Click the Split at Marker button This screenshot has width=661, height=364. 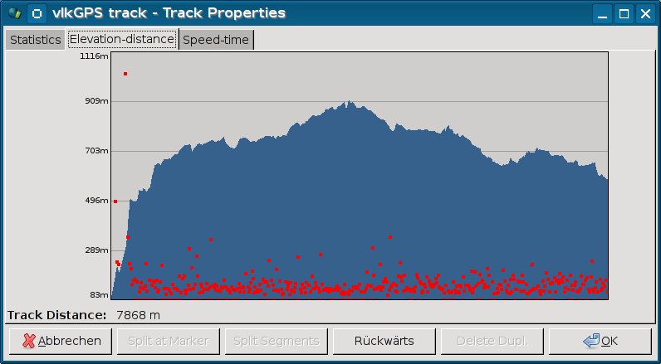(169, 341)
